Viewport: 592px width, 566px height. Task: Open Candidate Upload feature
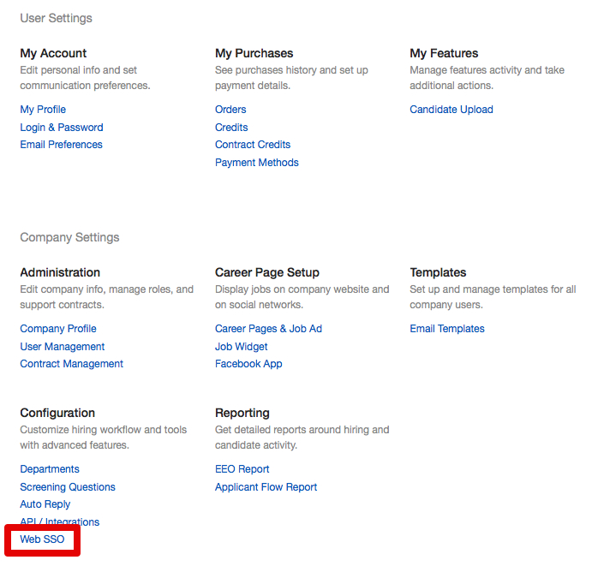451,110
